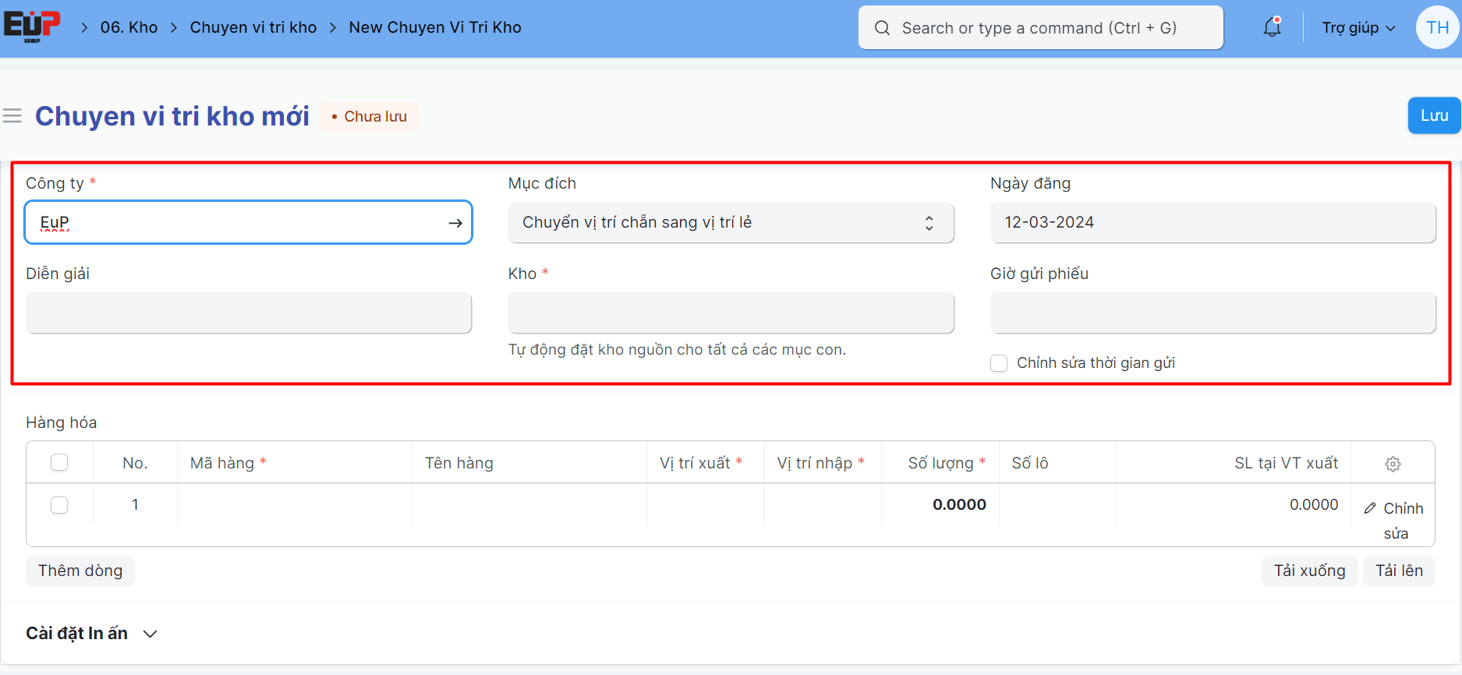Navigate to Chuyen vi tri kho breadcrumb

point(253,27)
